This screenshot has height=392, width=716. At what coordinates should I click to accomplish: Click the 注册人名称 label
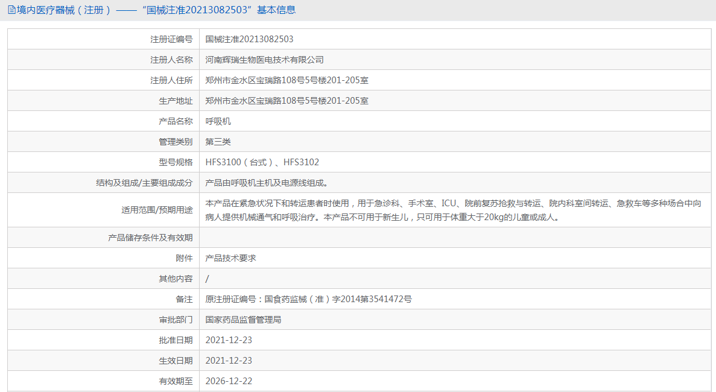[x=171, y=60]
